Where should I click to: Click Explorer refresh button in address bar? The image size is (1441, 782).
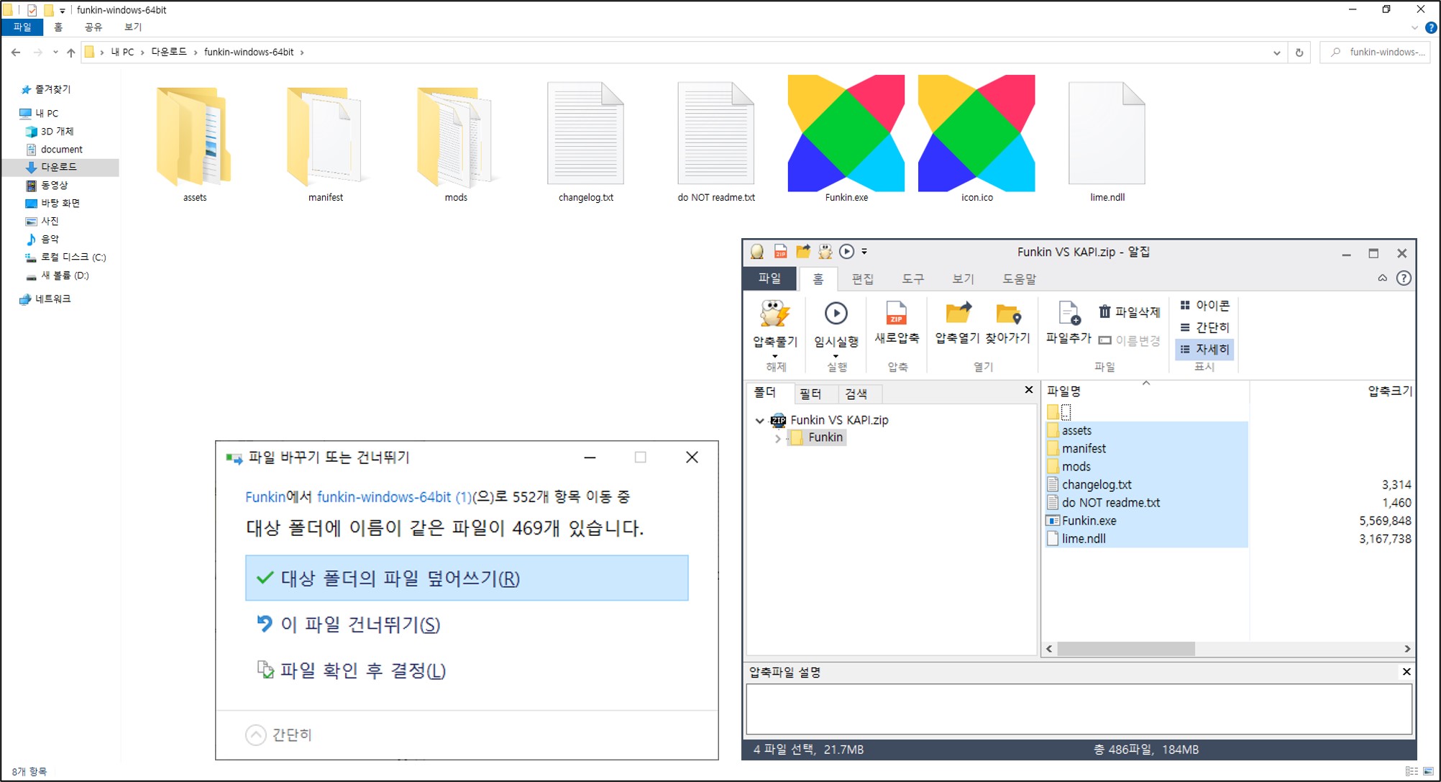tap(1299, 53)
